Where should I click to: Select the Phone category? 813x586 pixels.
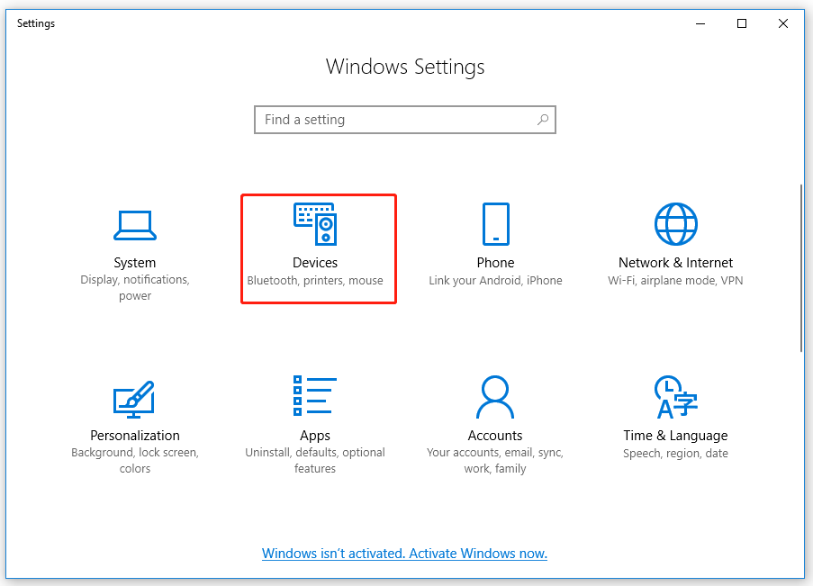pyautogui.click(x=495, y=243)
